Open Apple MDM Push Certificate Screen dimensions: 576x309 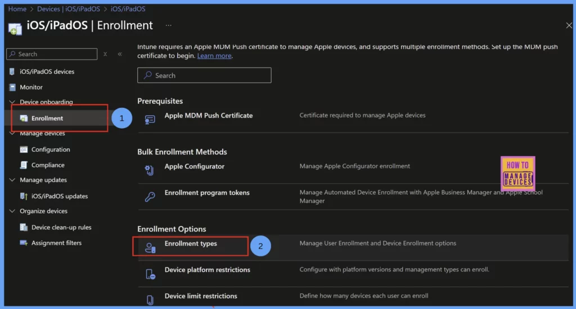(x=209, y=115)
